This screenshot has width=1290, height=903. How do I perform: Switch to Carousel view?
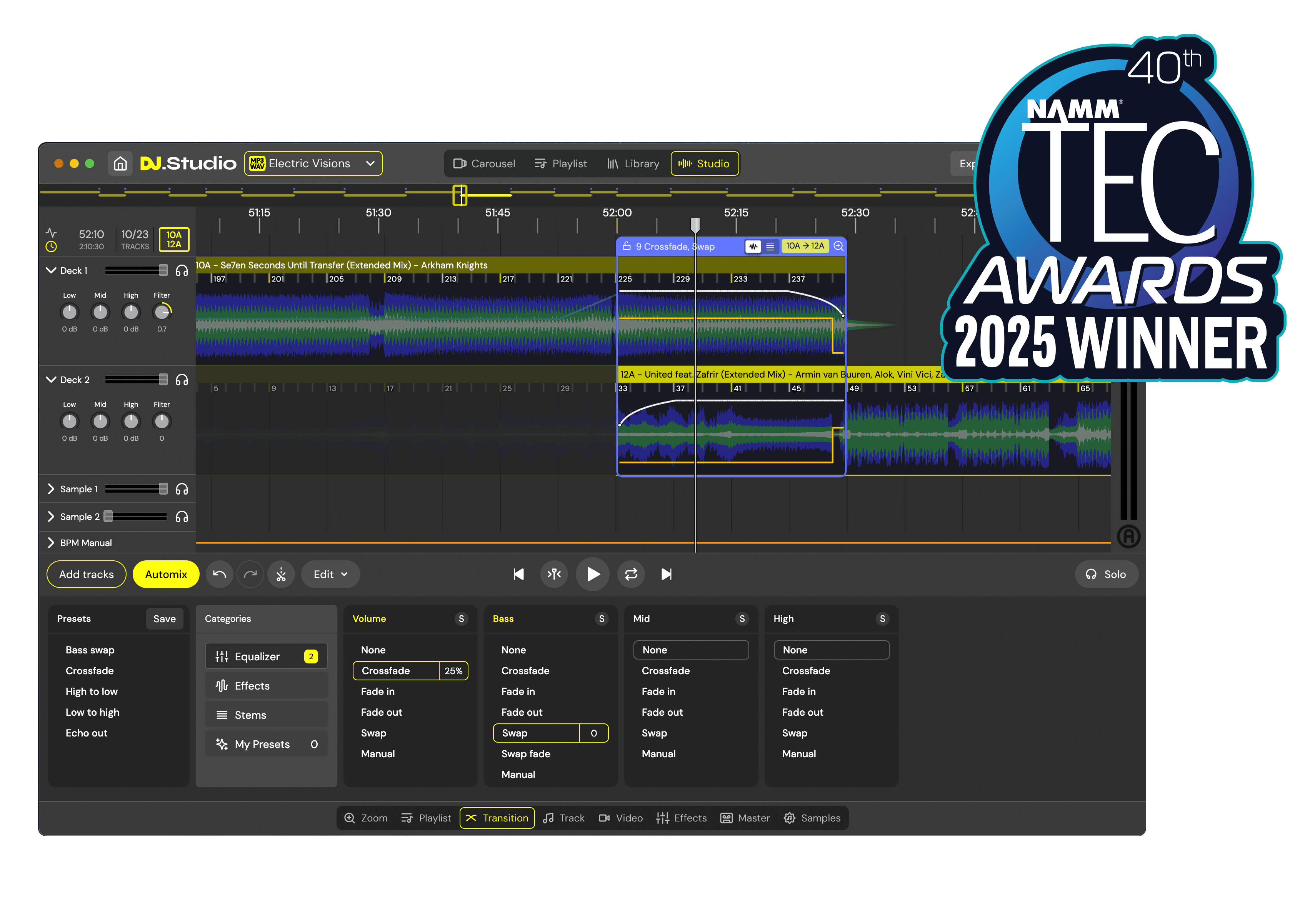point(484,164)
